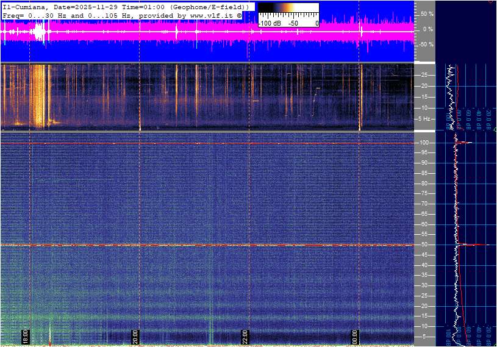497x347 pixels.
Task: Click the 22:00 time marker label
Action: coord(245,337)
